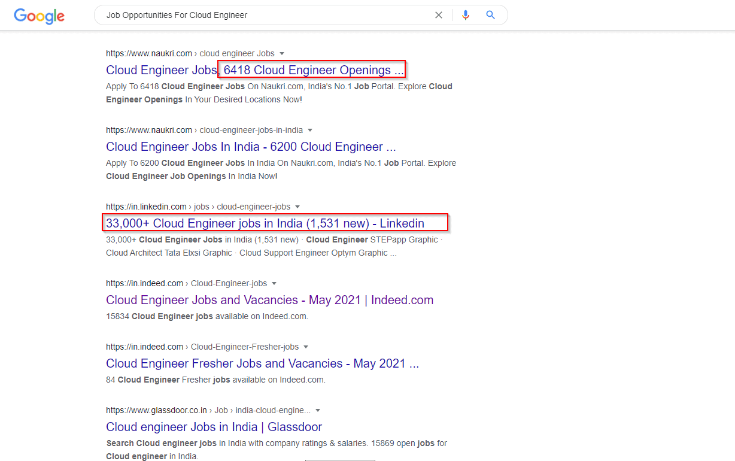Image resolution: width=735 pixels, height=461 pixels.
Task: Visit the LinkedIn 33,000+ Cloud Engineer jobs link
Action: tap(265, 223)
